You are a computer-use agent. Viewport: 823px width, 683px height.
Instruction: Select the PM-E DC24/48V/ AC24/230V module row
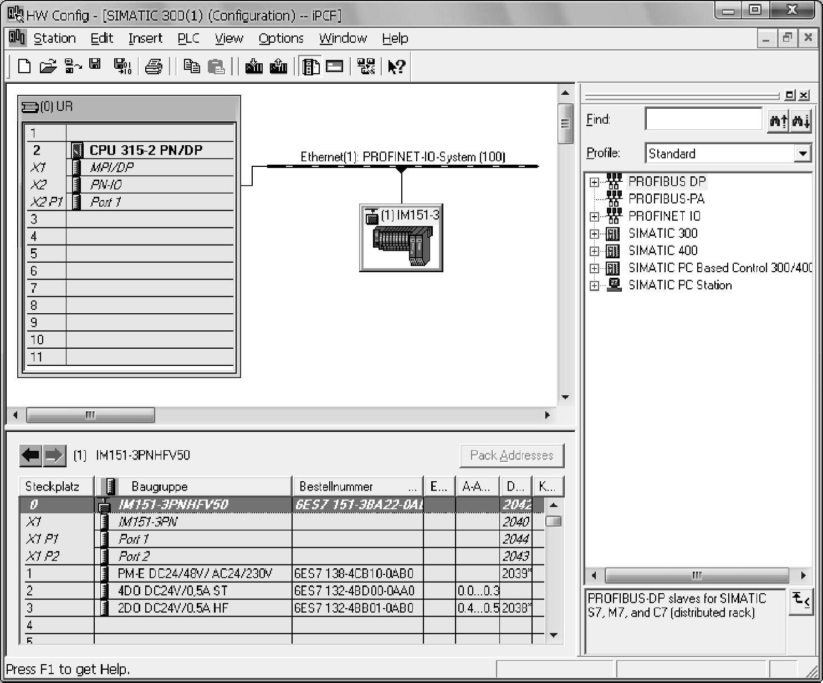282,573
